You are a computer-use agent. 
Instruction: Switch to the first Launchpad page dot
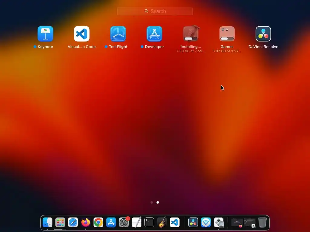[152, 202]
